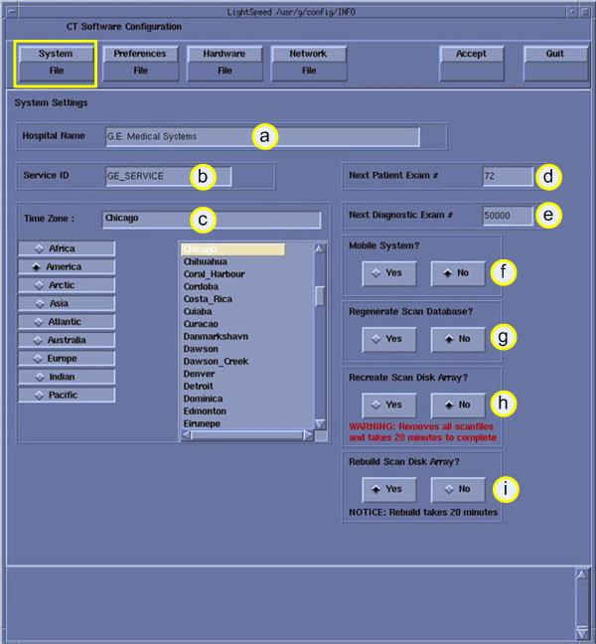Open the Network File tab
The height and width of the screenshot is (644, 596).
[309, 62]
